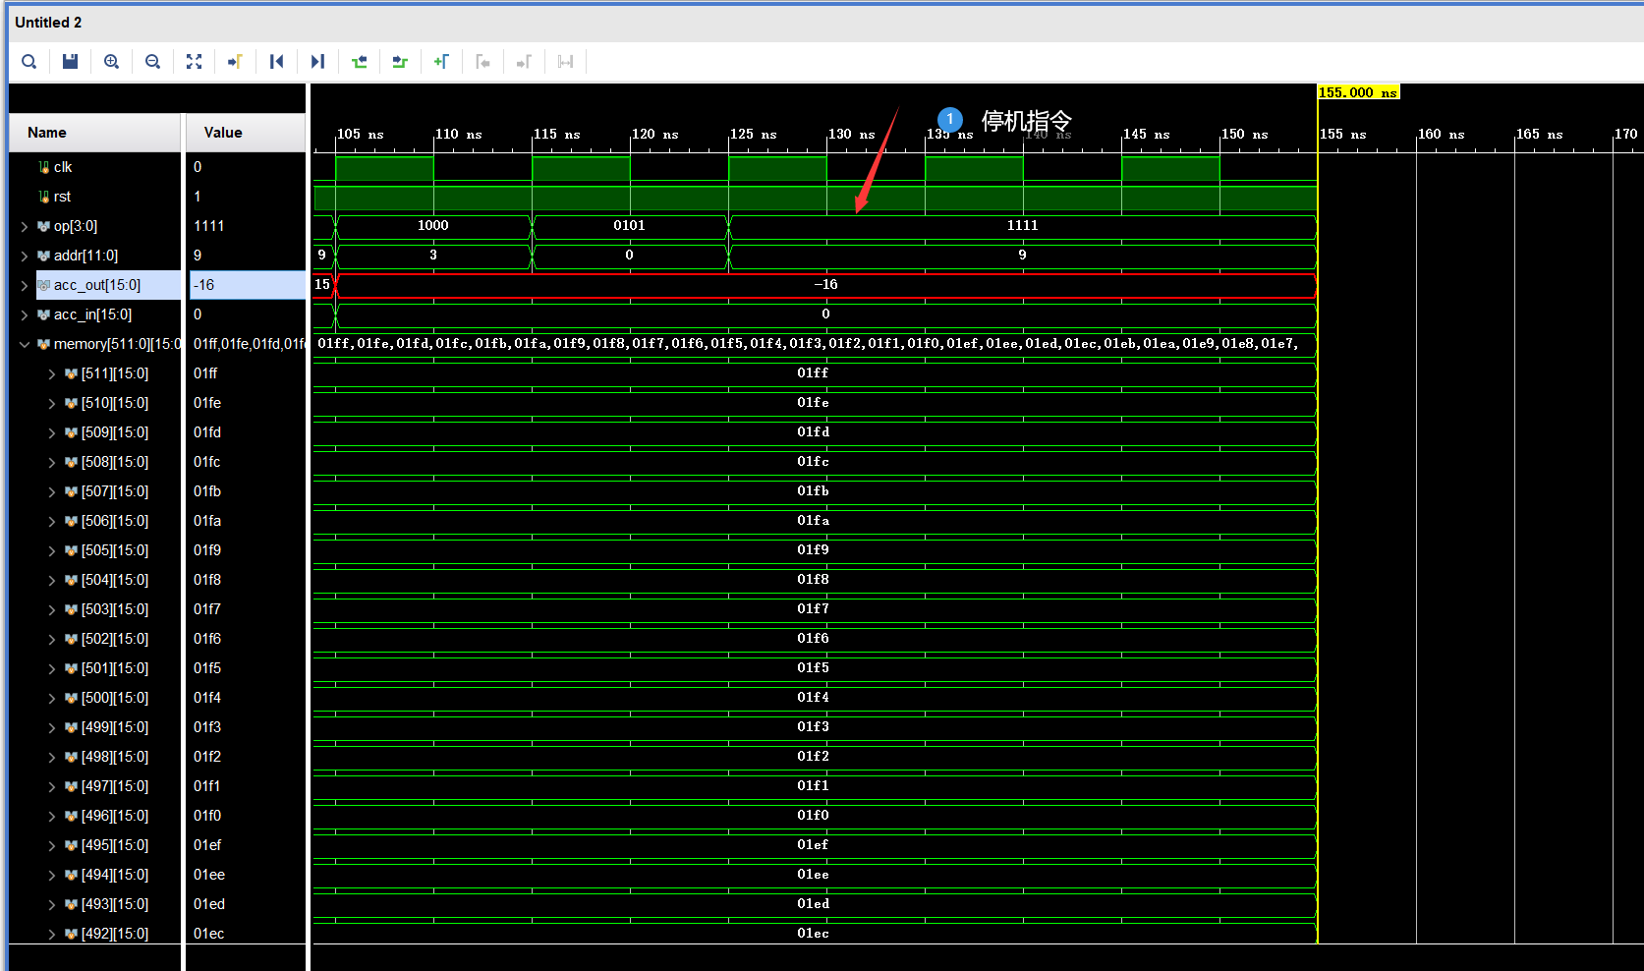Jump to time zero start

point(276,62)
